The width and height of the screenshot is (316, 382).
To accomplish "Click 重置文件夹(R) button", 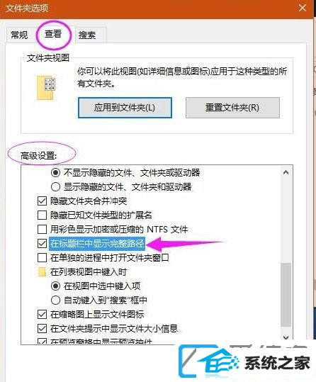I will click(x=232, y=108).
